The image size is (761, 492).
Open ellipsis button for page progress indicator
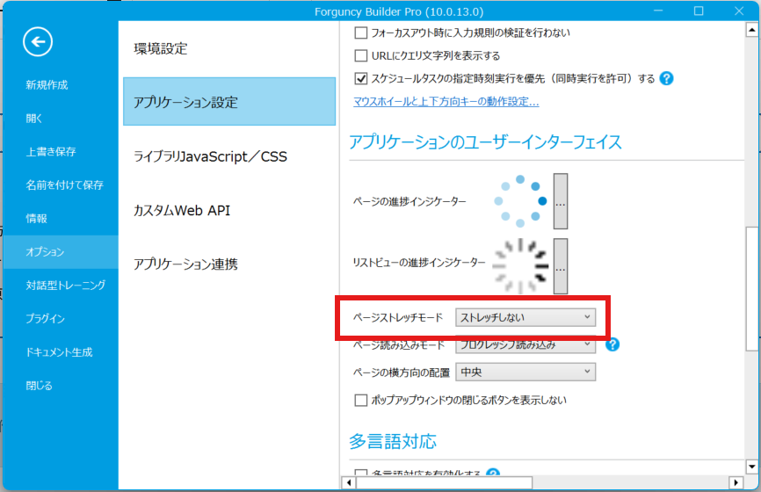point(560,201)
